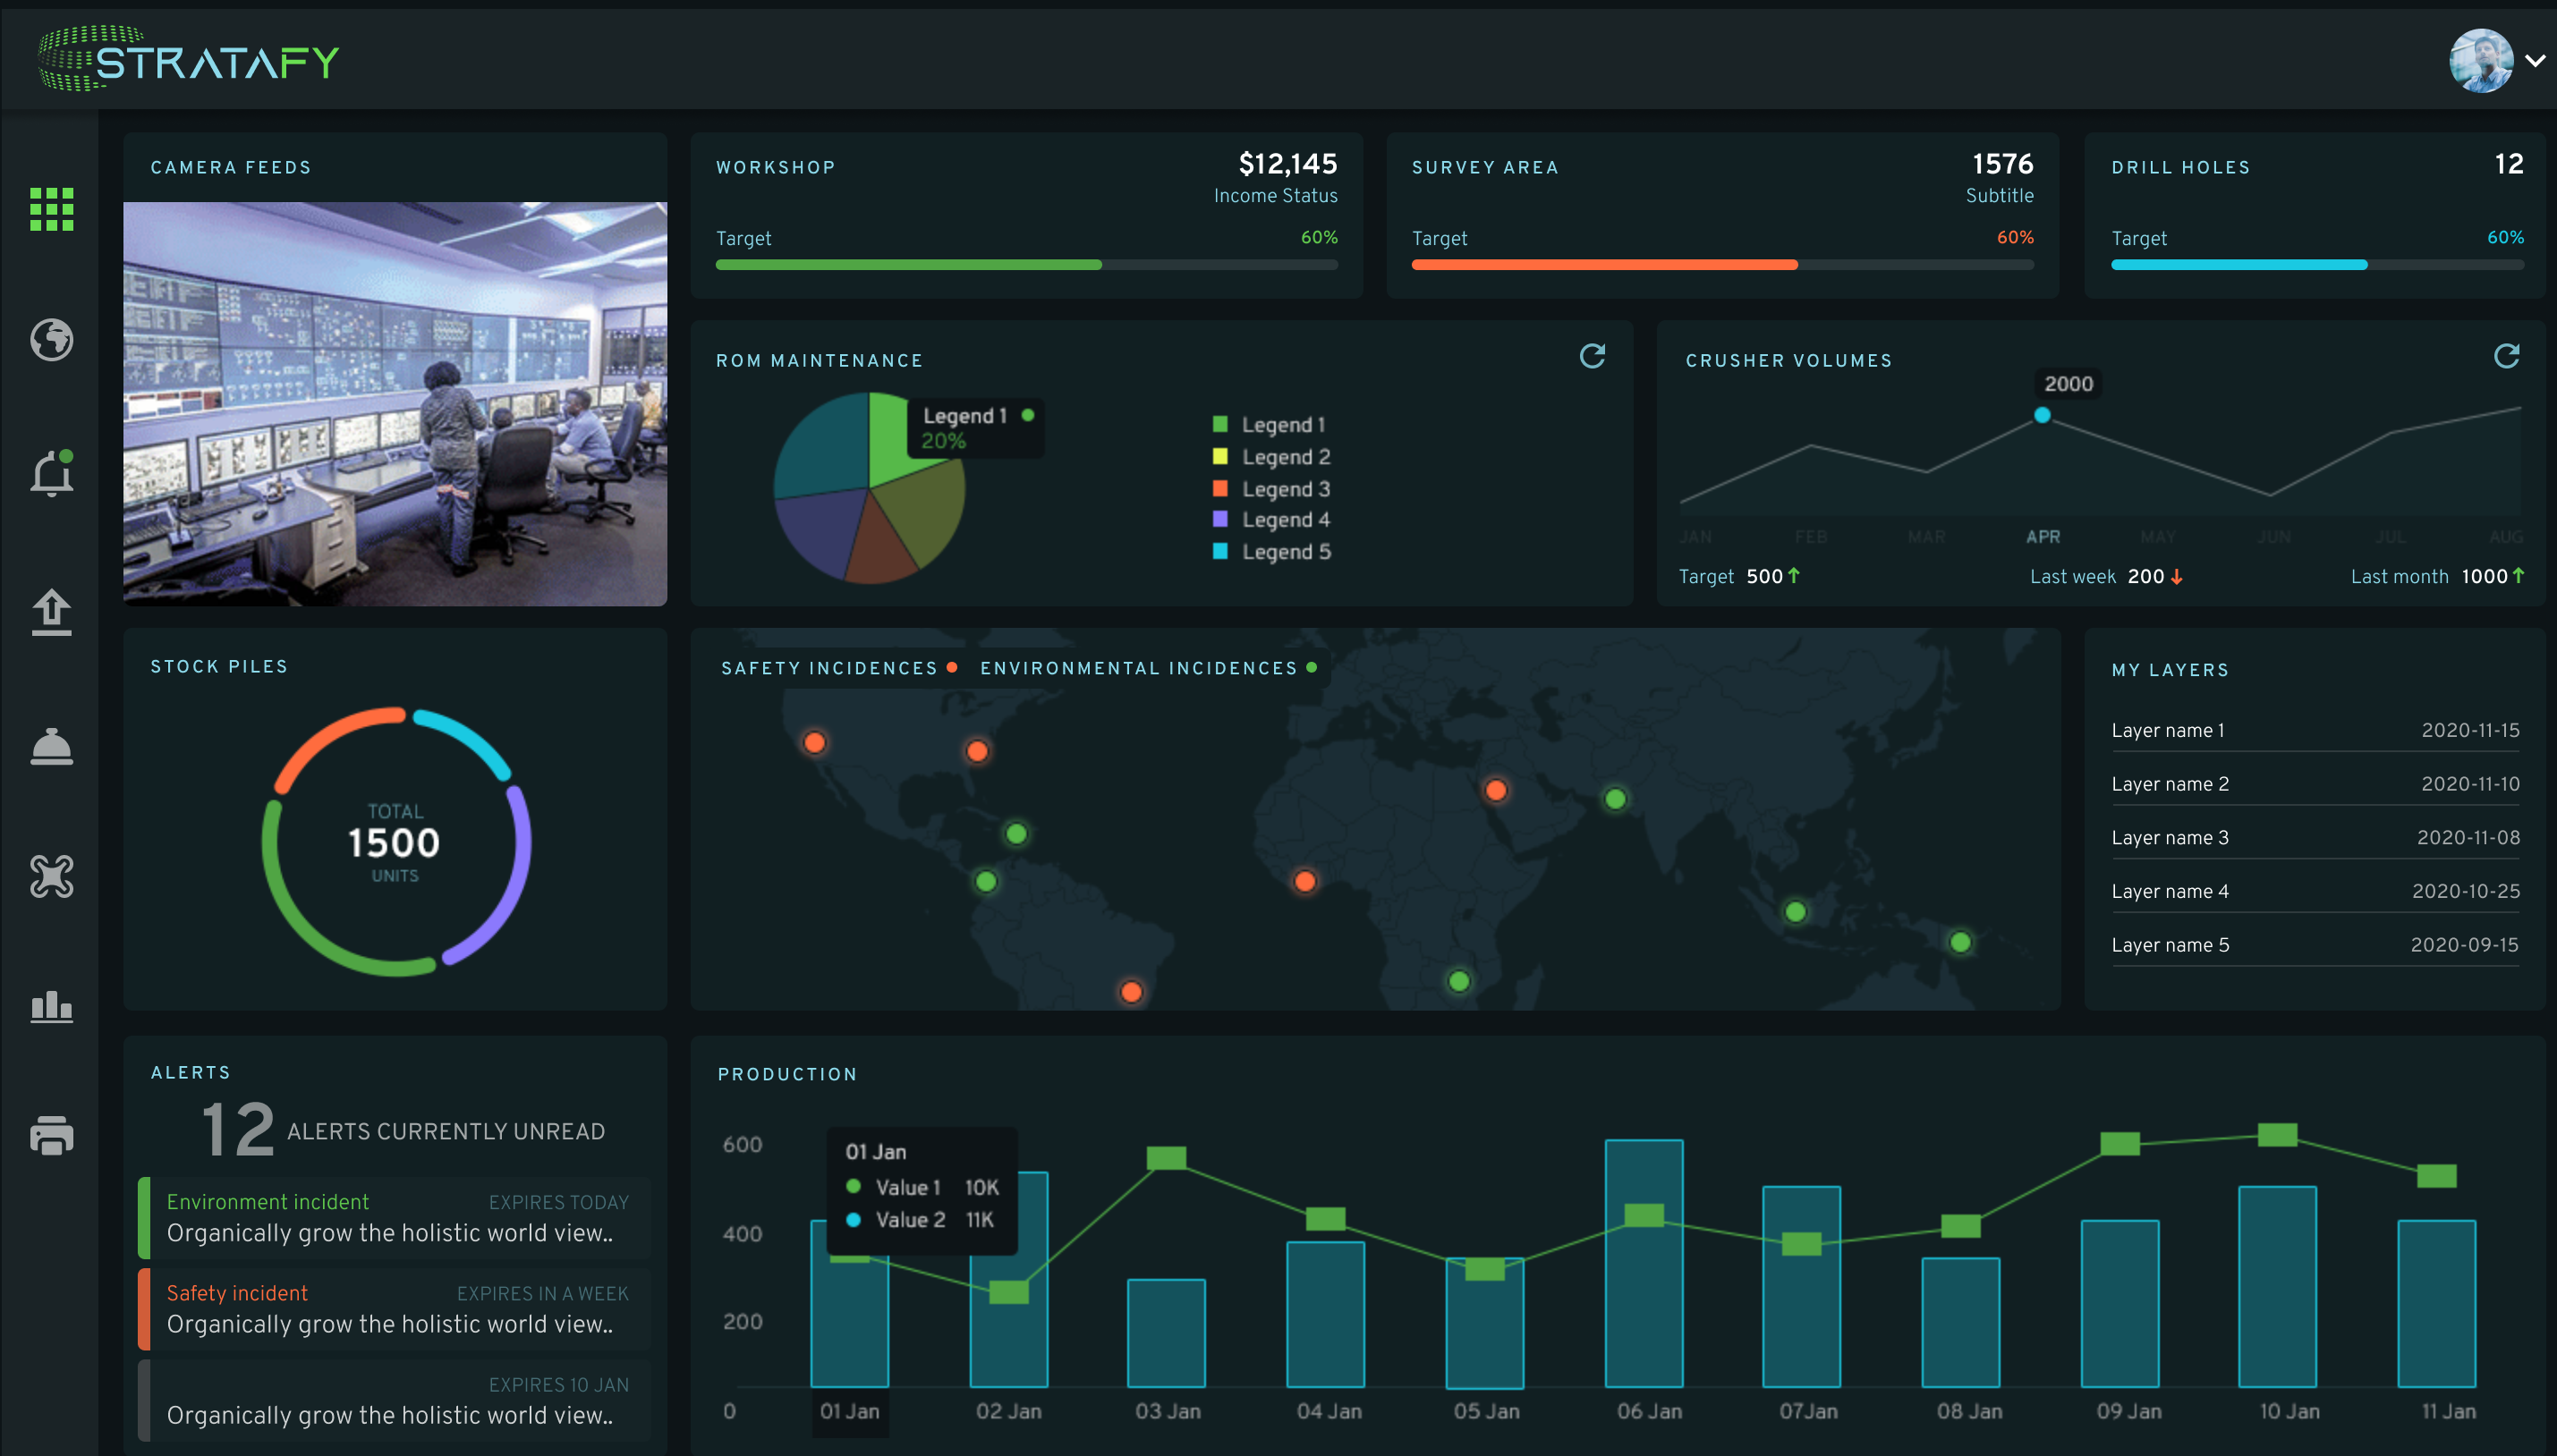This screenshot has height=1456, width=2557.
Task: Open the camera feed image
Action: click(x=395, y=404)
